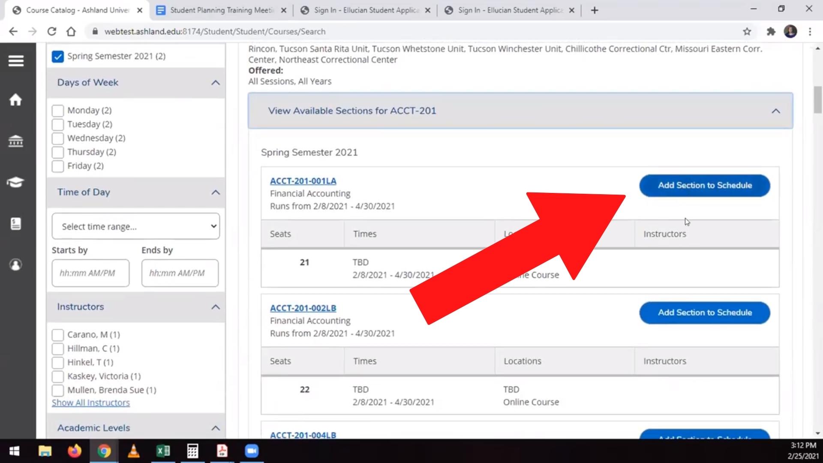The width and height of the screenshot is (823, 463).
Task: Collapse View Available Sections for ACCT-201
Action: tap(775, 111)
